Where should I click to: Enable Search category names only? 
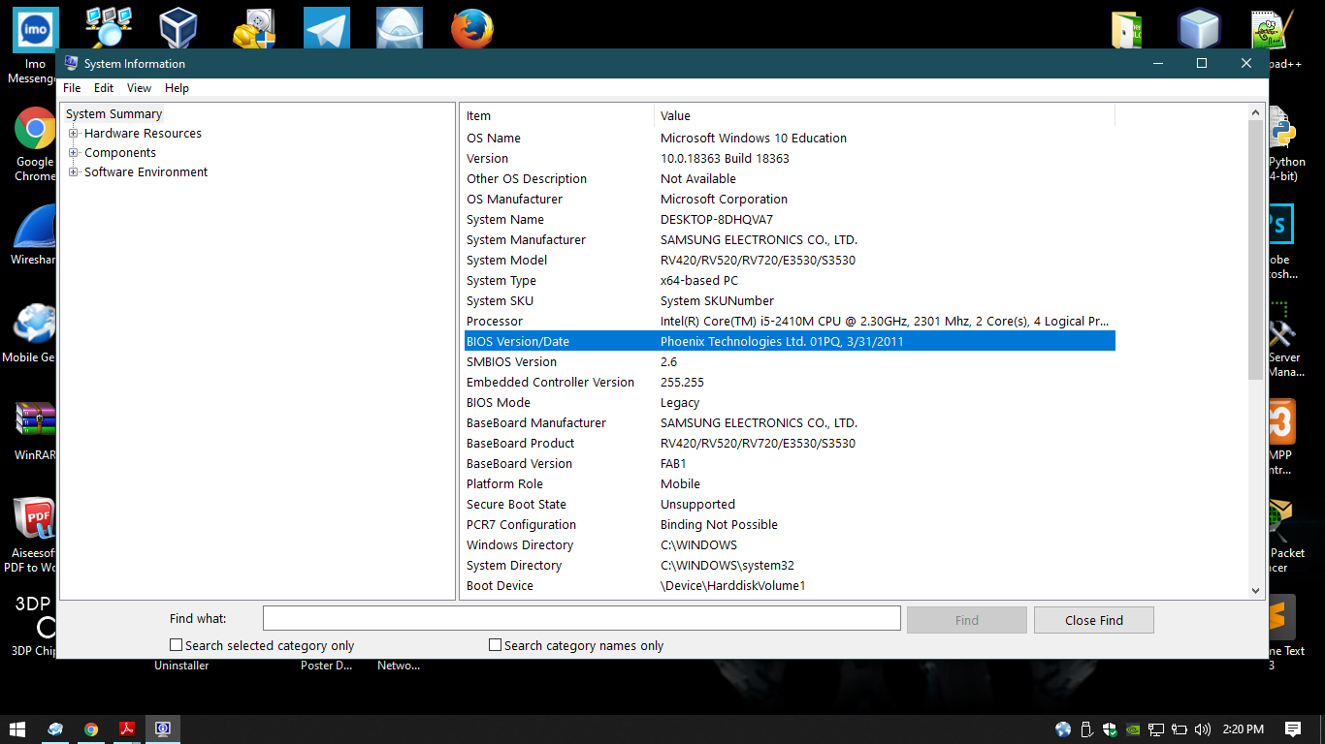pos(495,644)
